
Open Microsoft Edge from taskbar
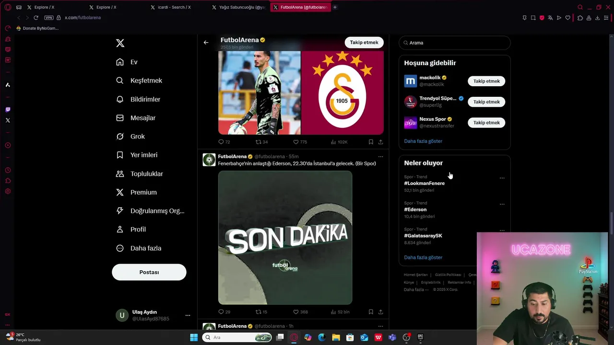point(322,337)
